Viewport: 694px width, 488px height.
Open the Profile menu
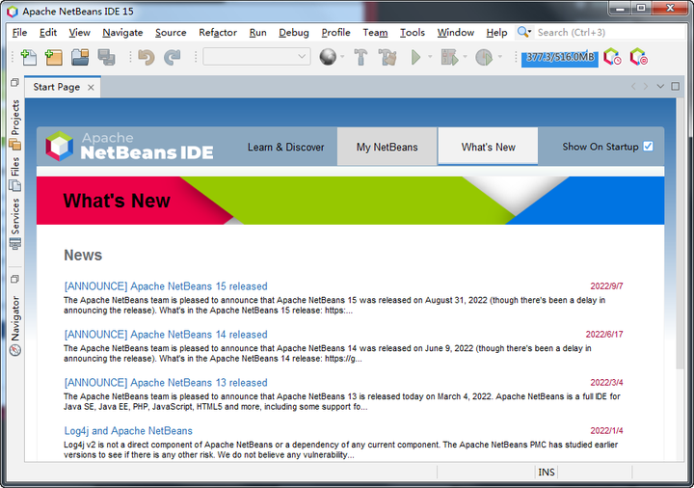pyautogui.click(x=336, y=33)
